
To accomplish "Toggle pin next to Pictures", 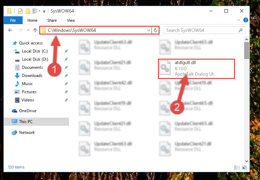I will 66,92.
